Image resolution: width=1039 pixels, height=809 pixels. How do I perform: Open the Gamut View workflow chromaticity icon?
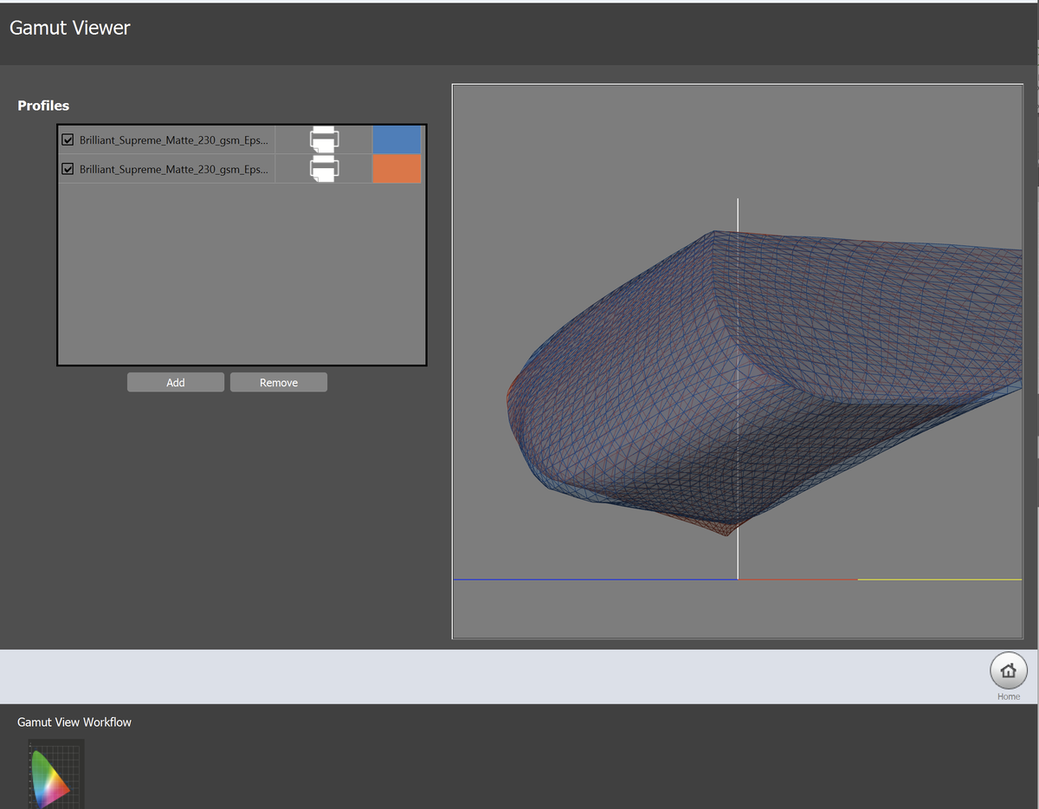[x=55, y=773]
